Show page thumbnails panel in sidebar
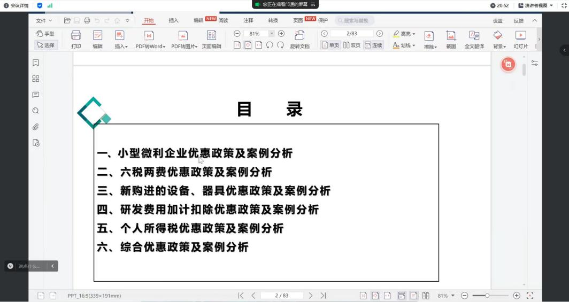This screenshot has width=569, height=302. point(36,79)
